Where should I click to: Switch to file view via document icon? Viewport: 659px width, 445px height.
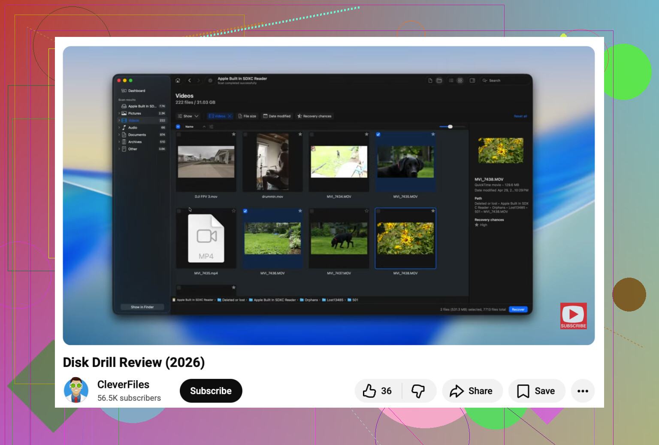430,80
